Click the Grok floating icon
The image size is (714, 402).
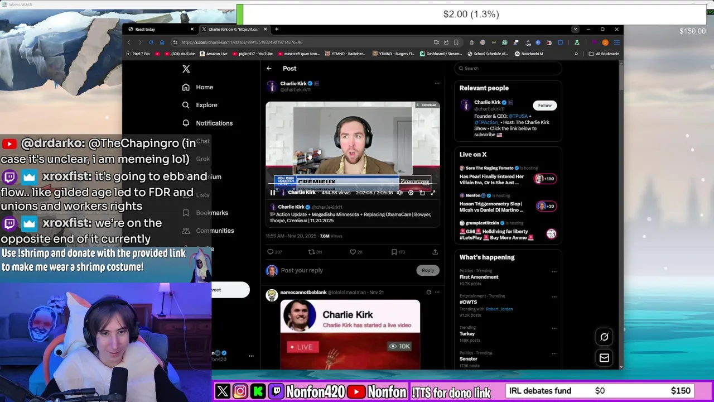coord(604,337)
